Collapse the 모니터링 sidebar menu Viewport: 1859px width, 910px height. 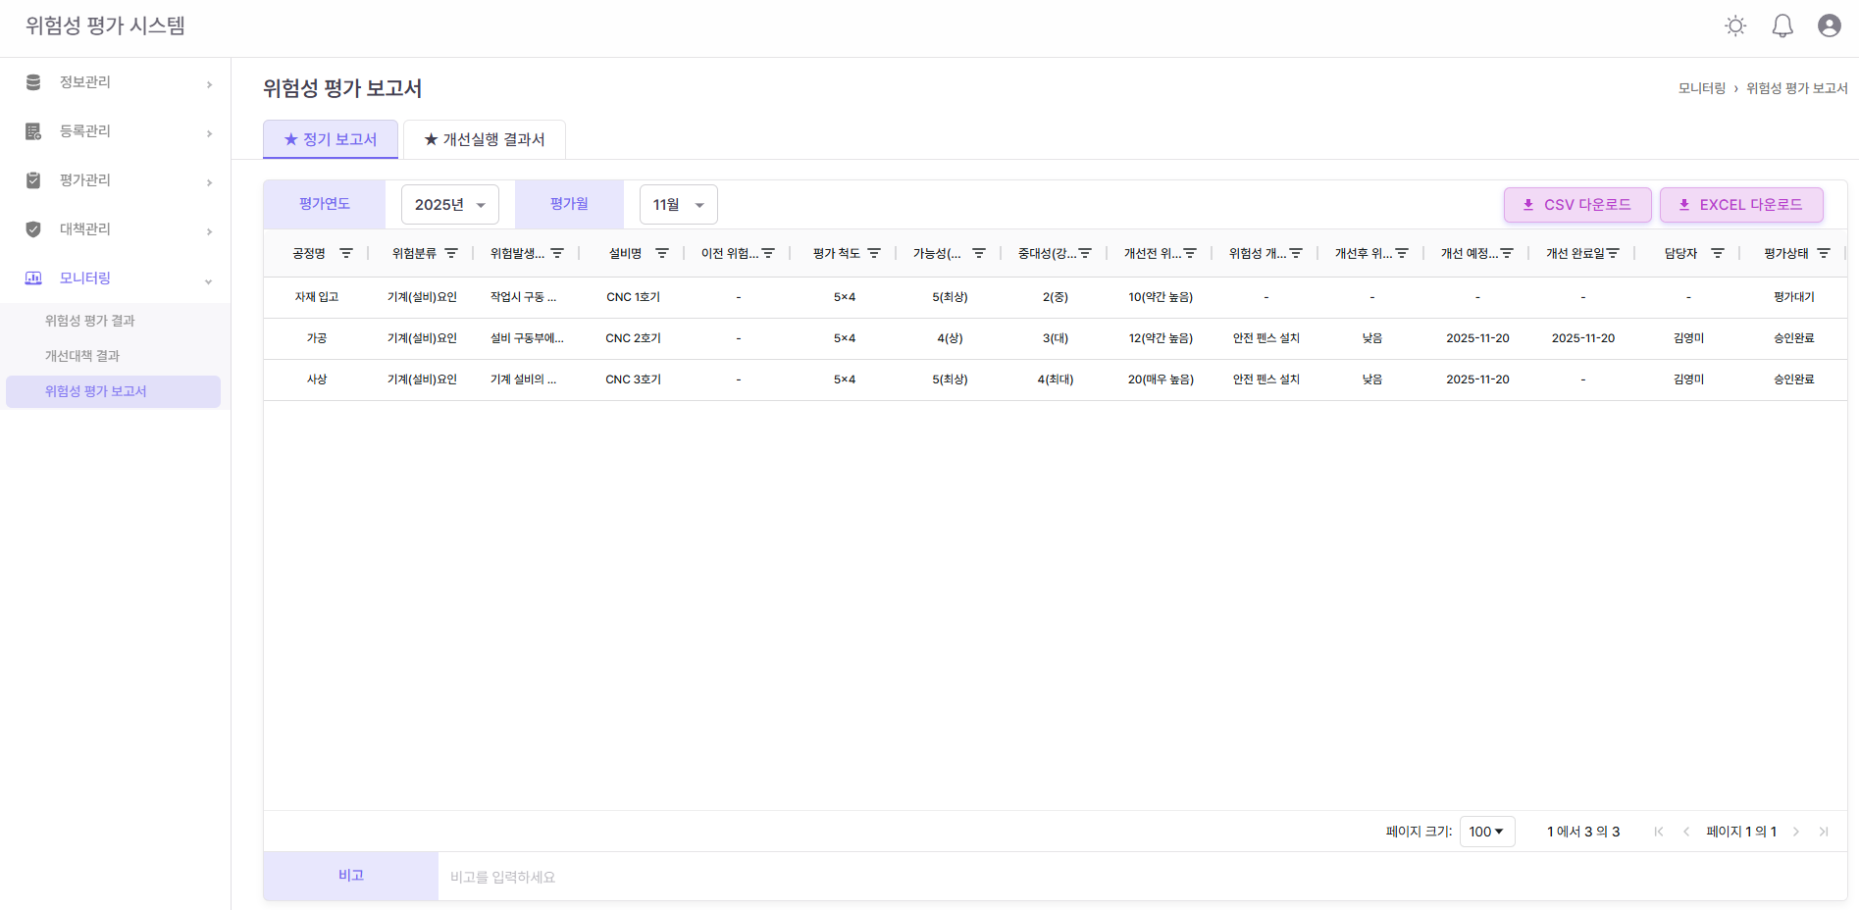click(116, 278)
